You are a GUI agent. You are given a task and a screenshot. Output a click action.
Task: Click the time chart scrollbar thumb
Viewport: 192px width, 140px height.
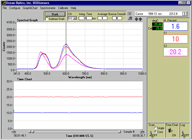pyautogui.click(x=33, y=132)
